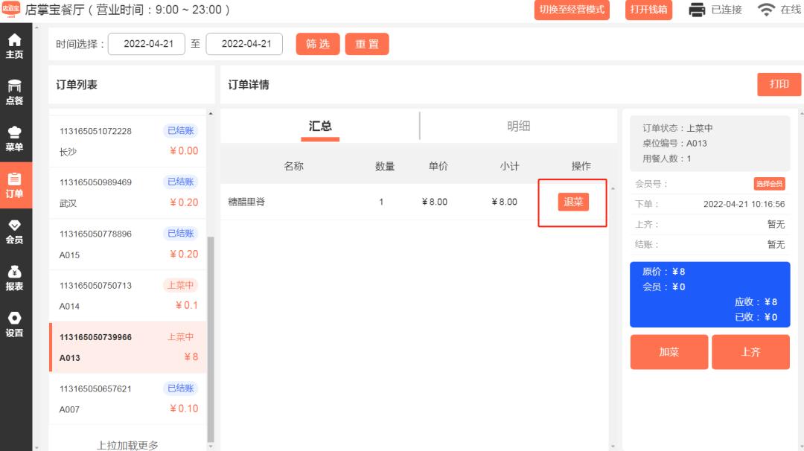Screen dimensions: 804x451
Task: Open the start date picker field
Action: (x=147, y=44)
